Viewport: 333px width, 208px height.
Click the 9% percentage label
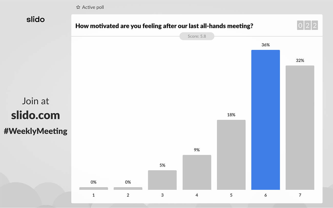(x=197, y=150)
